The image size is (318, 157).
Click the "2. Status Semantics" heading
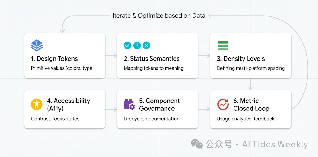pos(152,59)
